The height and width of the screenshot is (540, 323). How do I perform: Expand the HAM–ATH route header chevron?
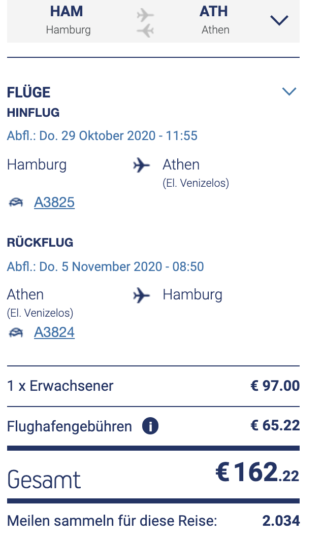(279, 20)
